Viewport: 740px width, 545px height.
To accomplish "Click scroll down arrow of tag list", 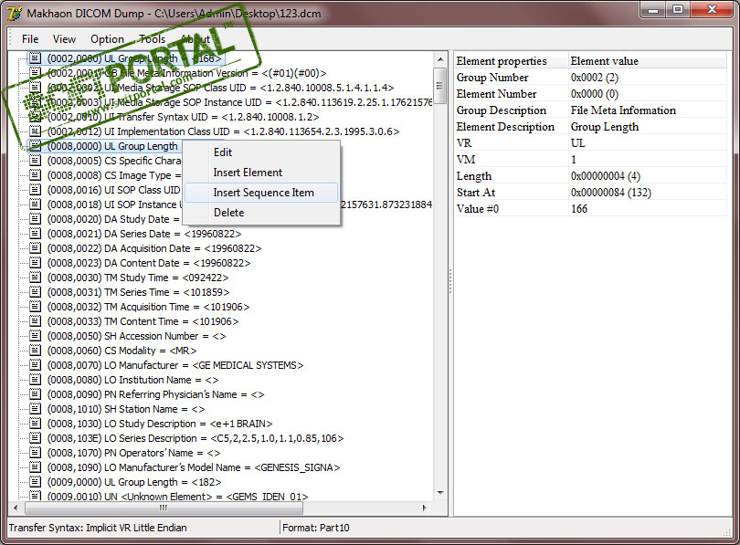I will 439,493.
